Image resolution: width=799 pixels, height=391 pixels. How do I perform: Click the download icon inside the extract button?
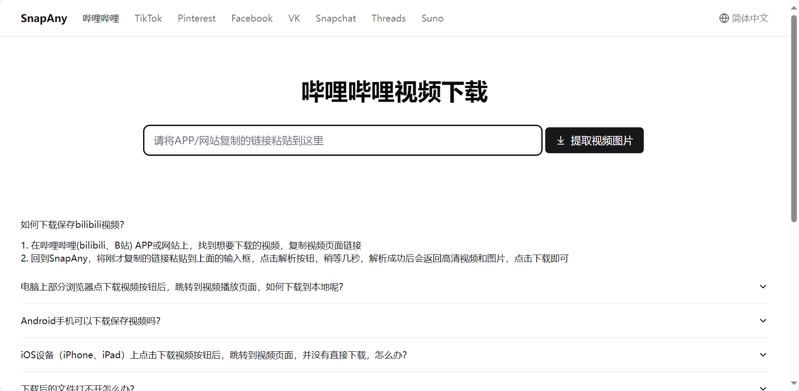click(x=561, y=140)
